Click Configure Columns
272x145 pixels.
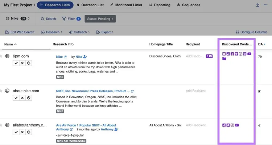tap(252, 32)
